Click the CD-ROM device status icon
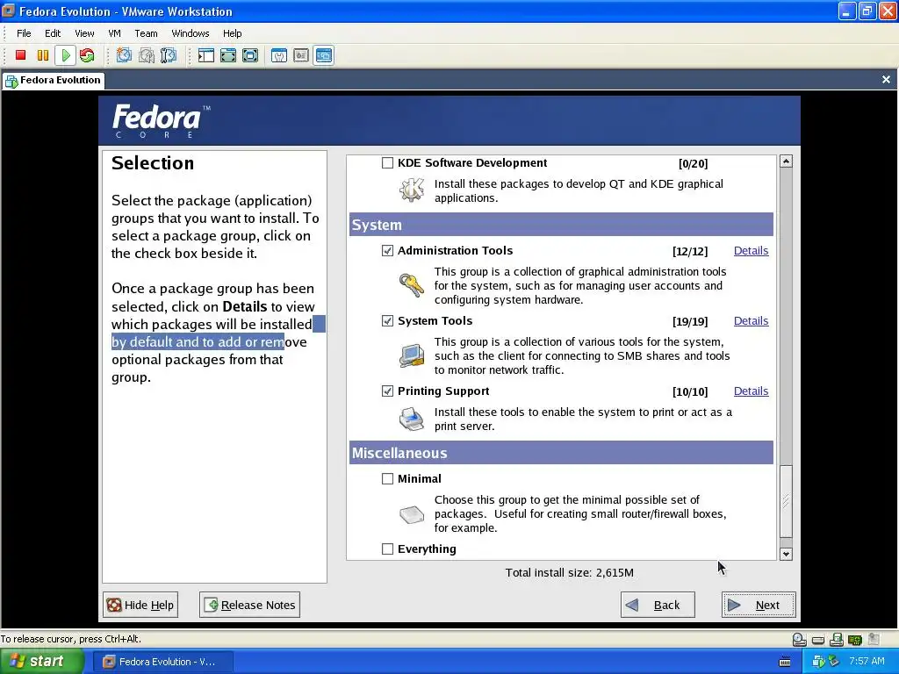Screen dimensions: 899x674 point(799,640)
